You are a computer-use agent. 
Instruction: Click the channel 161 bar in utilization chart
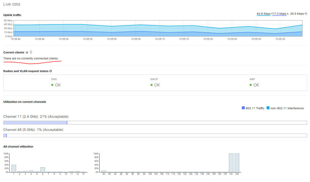coord(231,163)
